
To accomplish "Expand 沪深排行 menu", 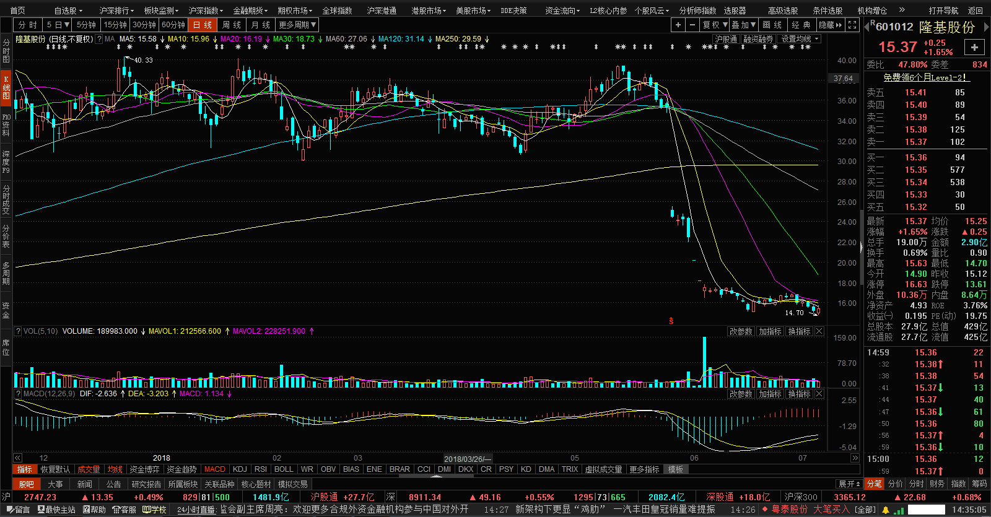I will (116, 11).
